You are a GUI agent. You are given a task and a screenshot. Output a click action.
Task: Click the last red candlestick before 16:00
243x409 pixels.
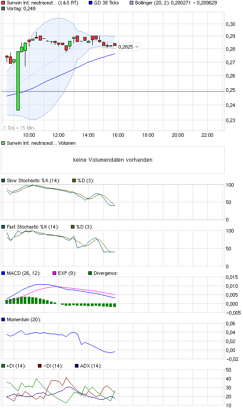coord(115,45)
